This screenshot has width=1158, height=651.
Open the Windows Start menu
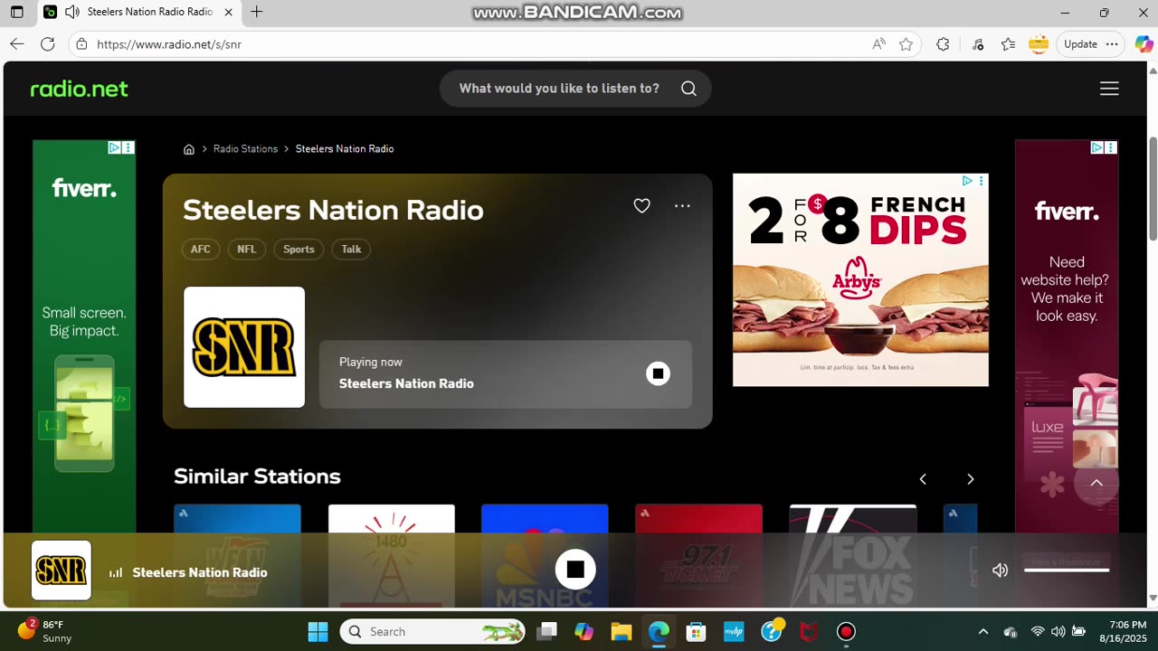click(318, 631)
